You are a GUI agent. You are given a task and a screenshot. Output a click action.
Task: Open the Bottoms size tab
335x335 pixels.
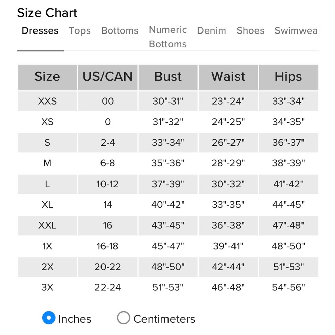tap(120, 30)
